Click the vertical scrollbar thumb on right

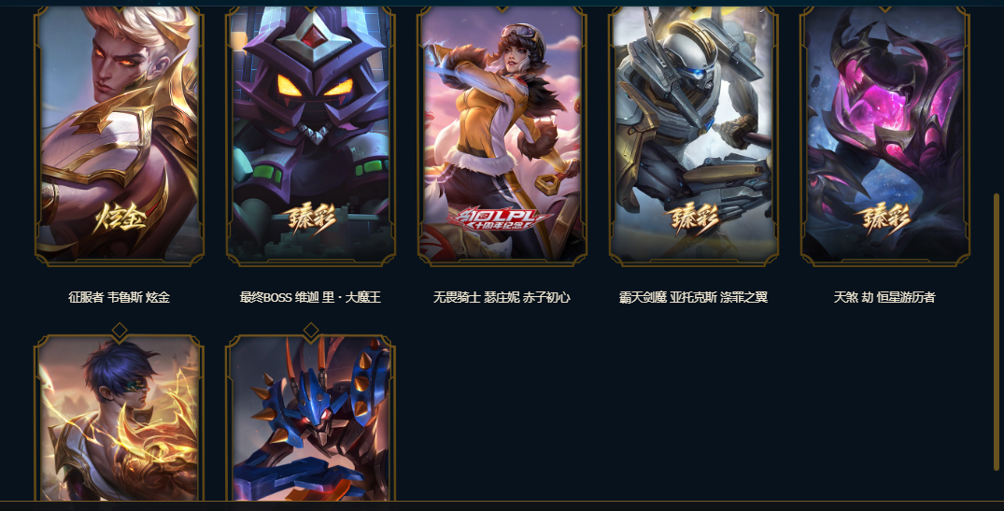[997, 332]
